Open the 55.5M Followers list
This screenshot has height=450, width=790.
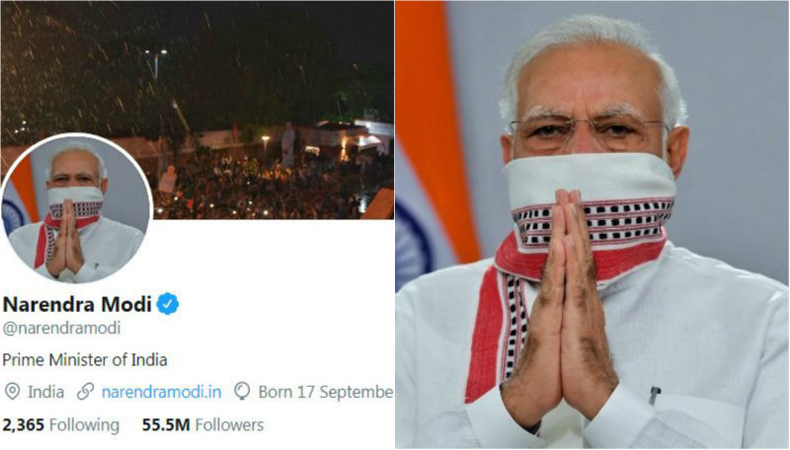click(202, 424)
